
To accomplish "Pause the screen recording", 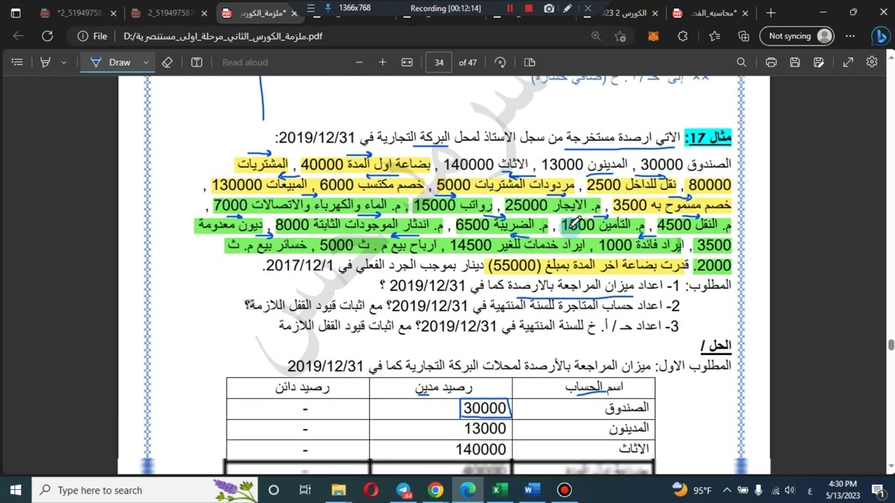I will coord(510,8).
